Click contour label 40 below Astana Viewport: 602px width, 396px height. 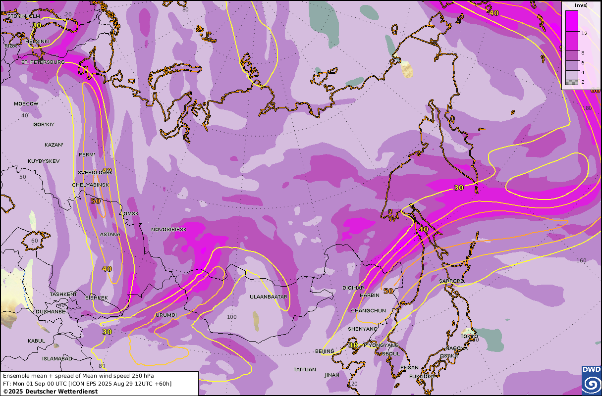[107, 269]
